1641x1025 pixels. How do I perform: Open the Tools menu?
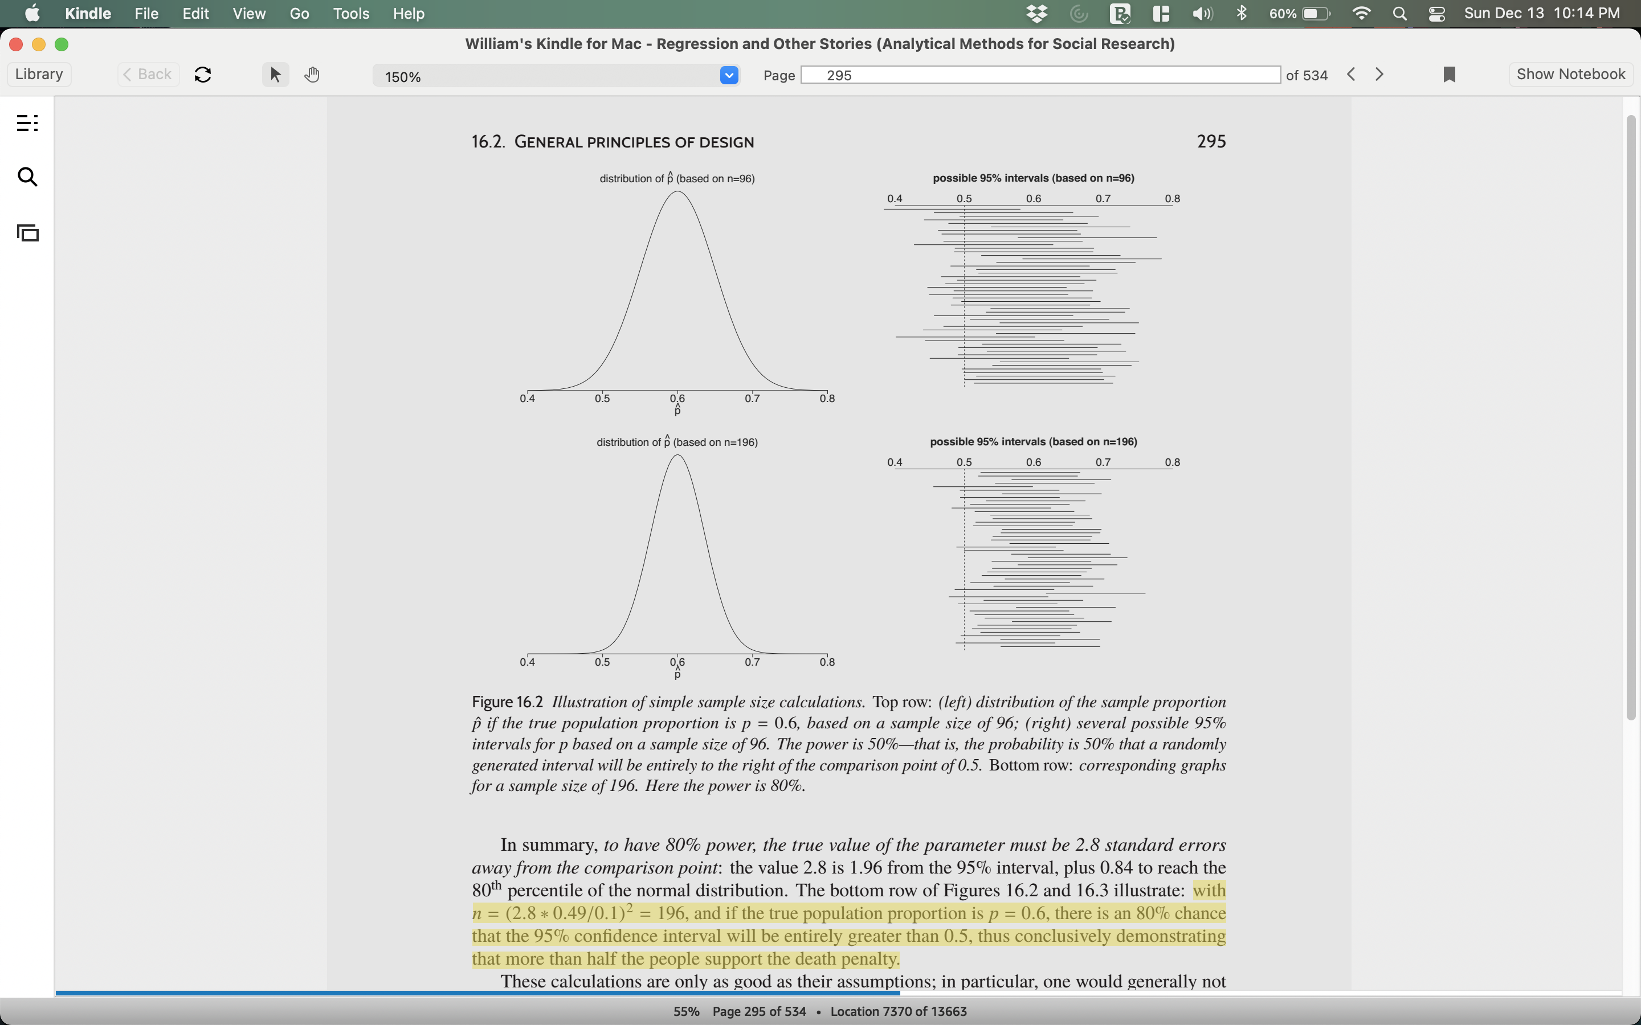click(350, 14)
